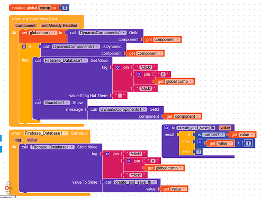Open inner join mutator gear in Store Value tag
Screen dimensions: 262x198
[x=129, y=161]
